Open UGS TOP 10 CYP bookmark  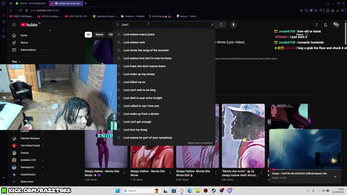pos(77,16)
